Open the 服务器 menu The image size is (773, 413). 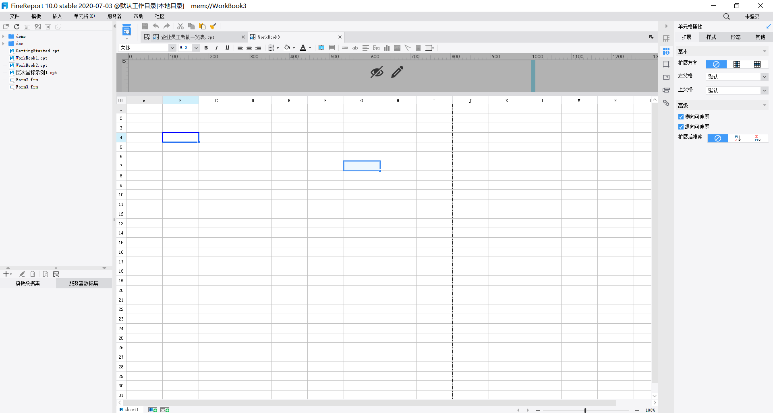tap(115, 16)
